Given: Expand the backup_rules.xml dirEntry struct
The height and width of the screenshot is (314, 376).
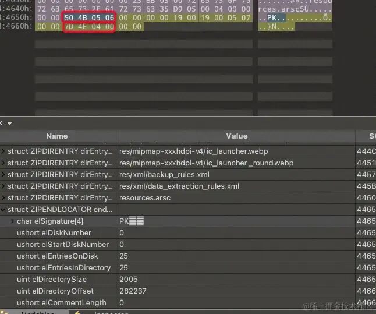Looking at the screenshot, I should point(3,174).
